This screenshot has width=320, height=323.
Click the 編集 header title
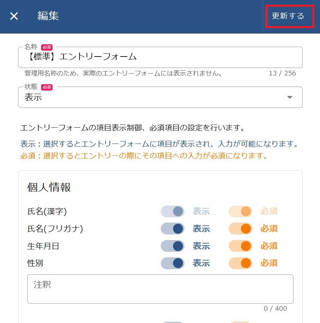point(48,16)
